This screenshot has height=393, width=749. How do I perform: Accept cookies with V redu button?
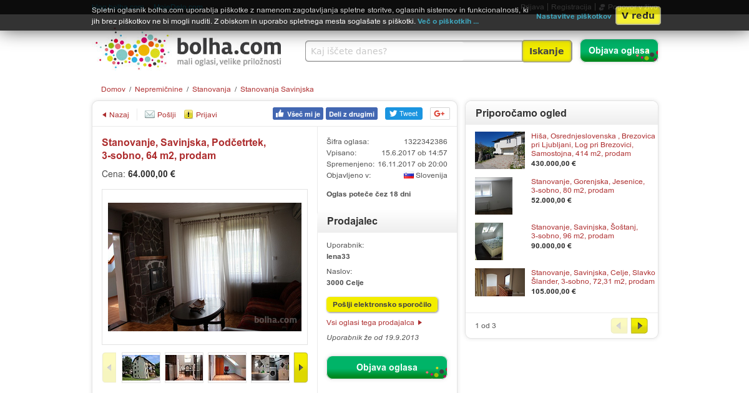click(638, 16)
